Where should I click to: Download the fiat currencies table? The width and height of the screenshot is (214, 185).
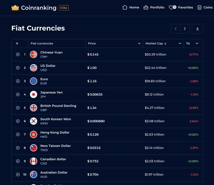[x=197, y=29]
